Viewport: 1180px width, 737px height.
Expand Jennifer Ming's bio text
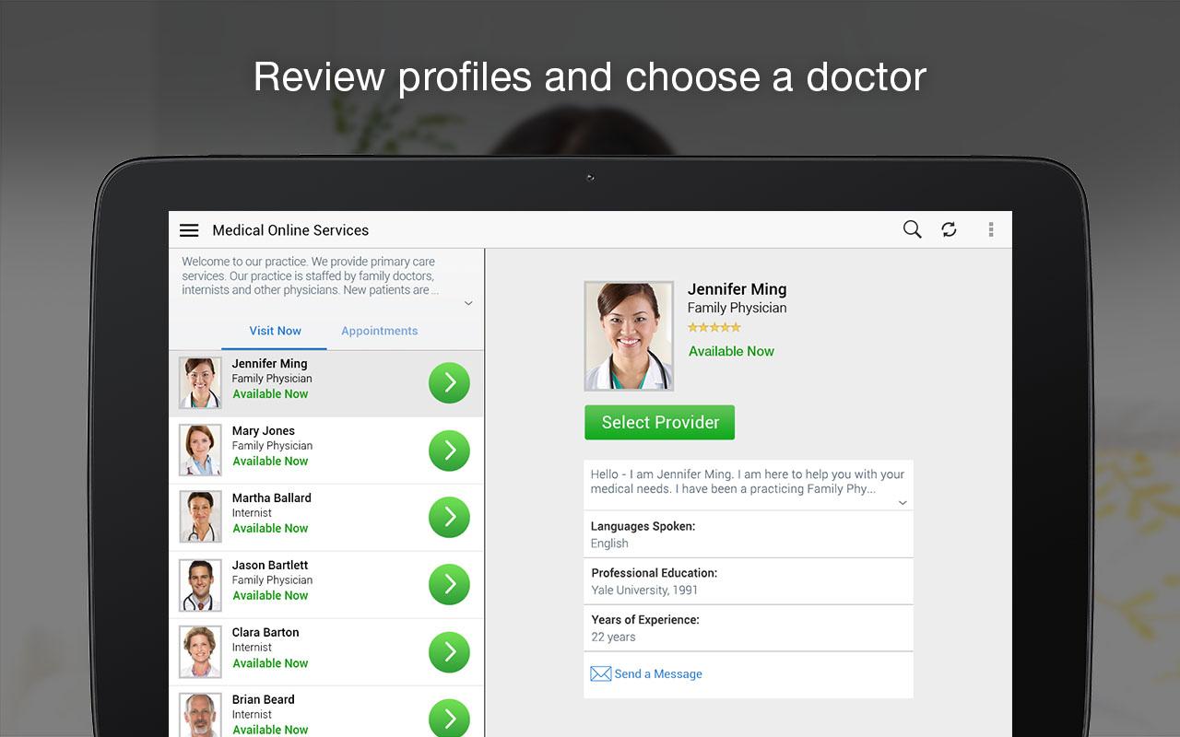903,503
